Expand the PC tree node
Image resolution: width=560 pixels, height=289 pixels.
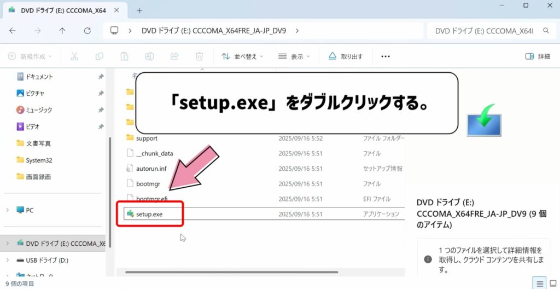(8, 210)
